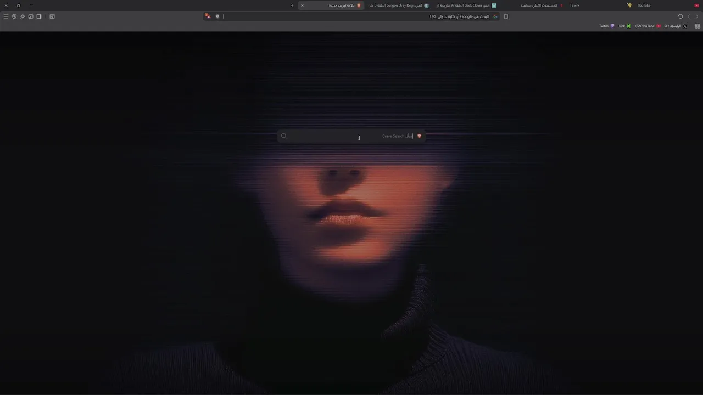Screen dimensions: 703x395
Task: Open Brave Shields lion icon in address bar
Action: (217, 16)
